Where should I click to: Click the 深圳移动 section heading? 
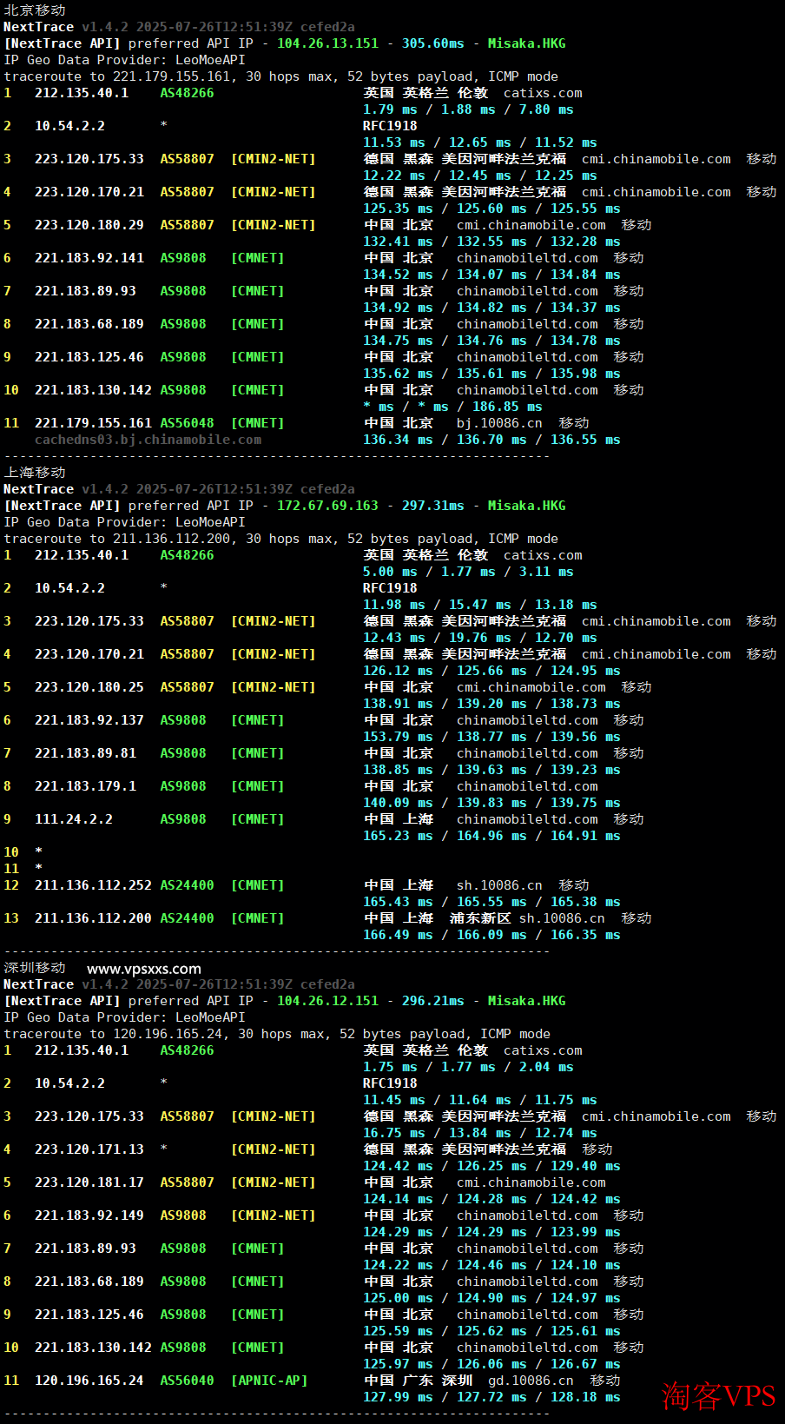pyautogui.click(x=35, y=968)
